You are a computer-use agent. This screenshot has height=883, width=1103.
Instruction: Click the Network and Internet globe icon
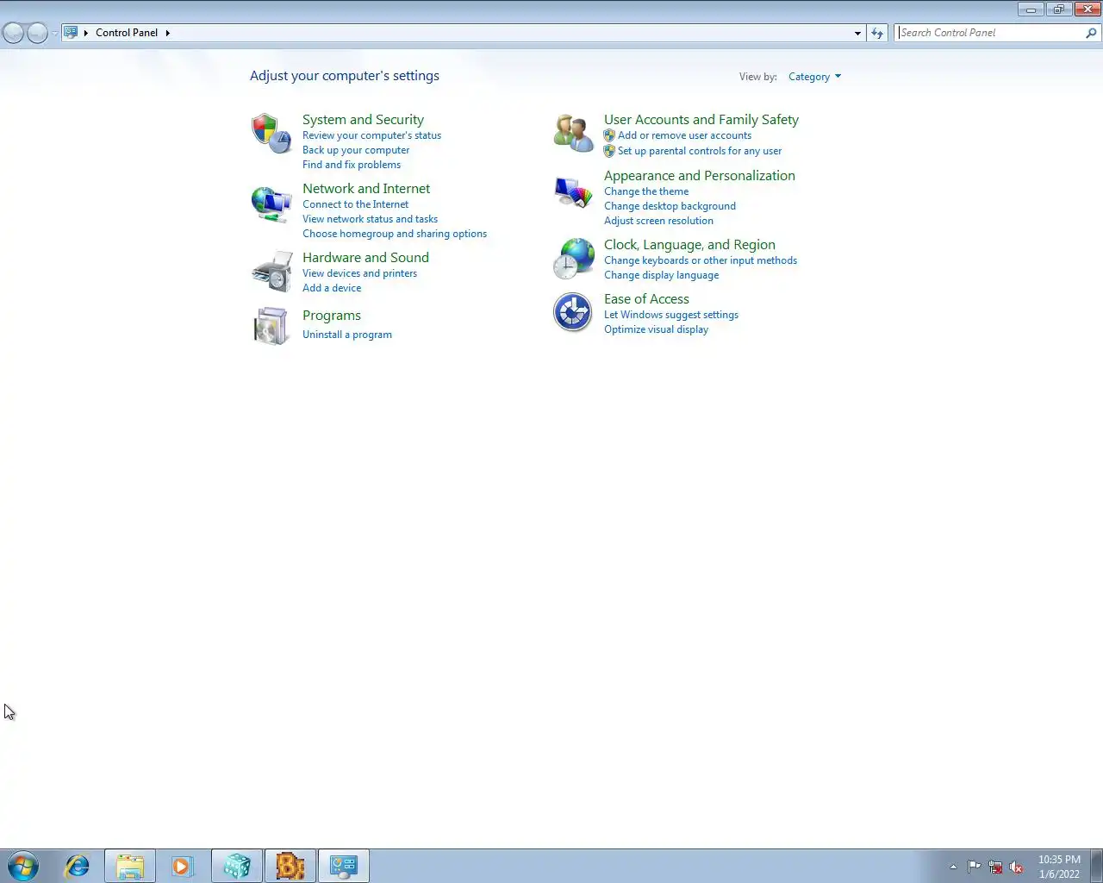(x=271, y=204)
